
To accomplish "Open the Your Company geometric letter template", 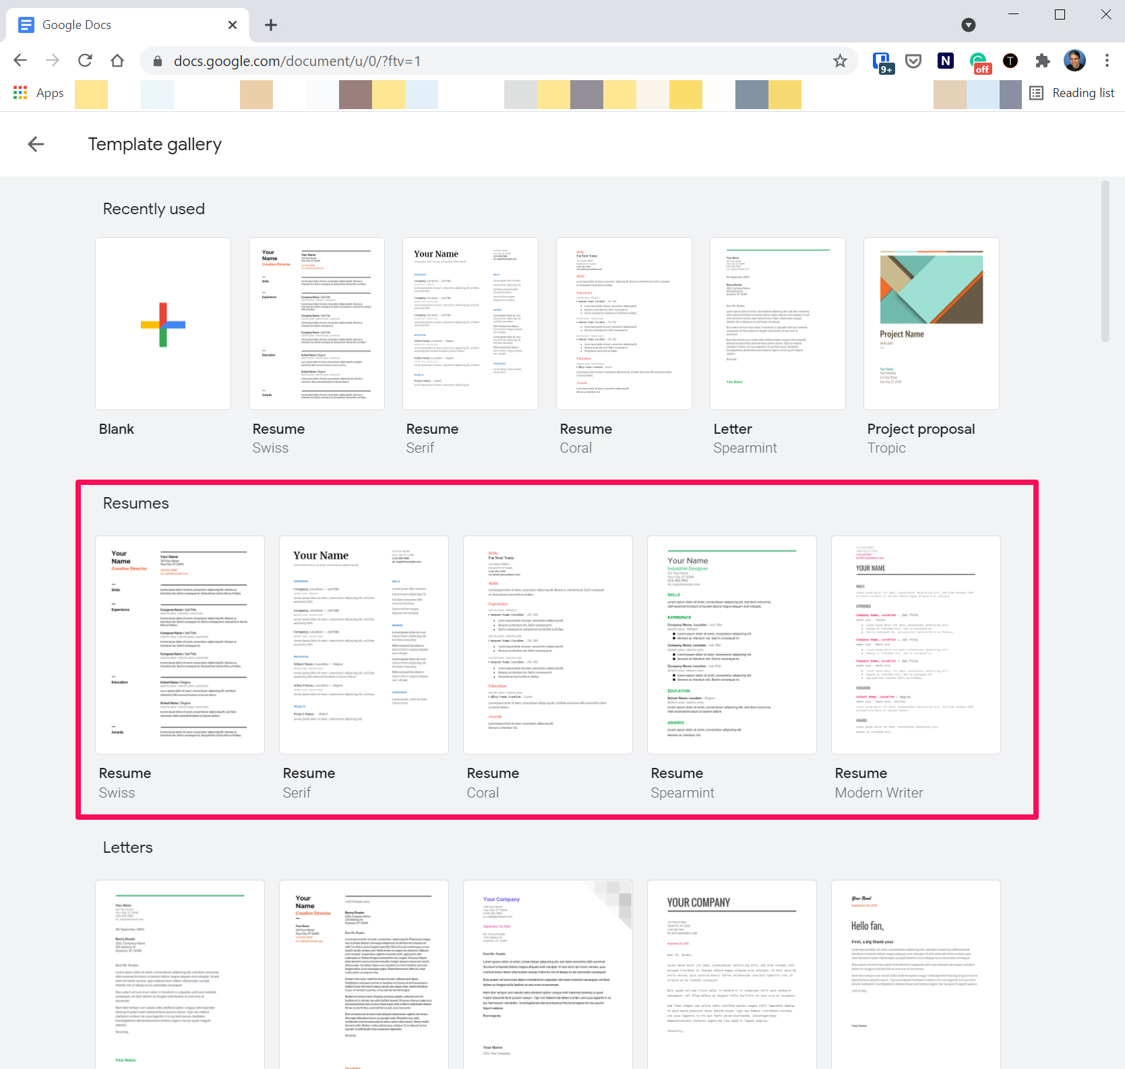I will pos(548,974).
